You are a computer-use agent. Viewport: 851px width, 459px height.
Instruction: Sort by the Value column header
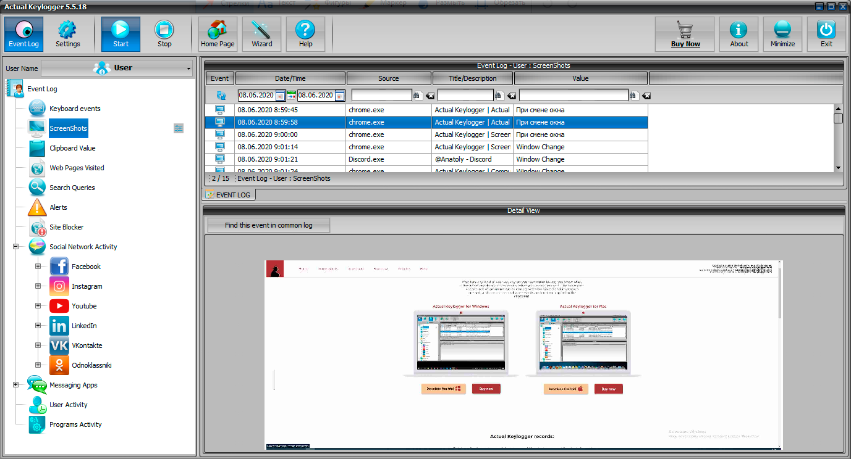pyautogui.click(x=580, y=78)
